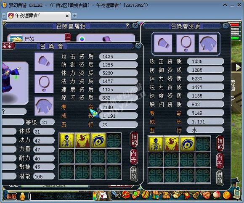Click the 队伍 team channel button
This screenshot has height=203, width=244.
click(x=11, y=196)
